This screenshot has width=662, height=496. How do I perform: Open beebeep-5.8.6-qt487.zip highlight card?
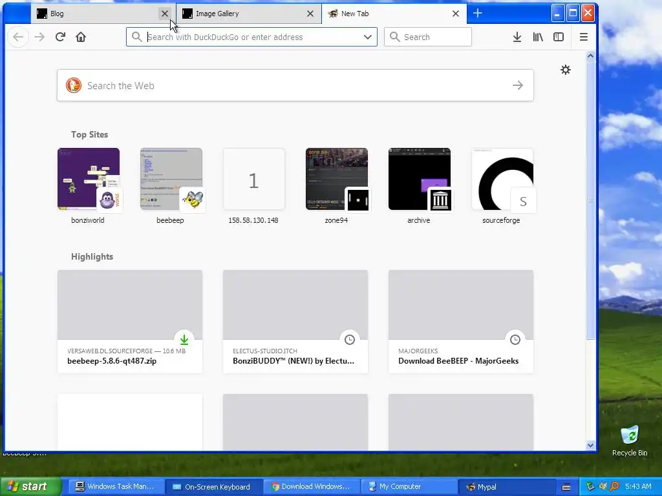coord(129,322)
